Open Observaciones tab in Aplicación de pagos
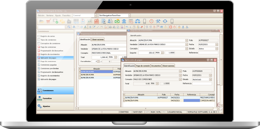260x129 pixels. coord(168,66)
